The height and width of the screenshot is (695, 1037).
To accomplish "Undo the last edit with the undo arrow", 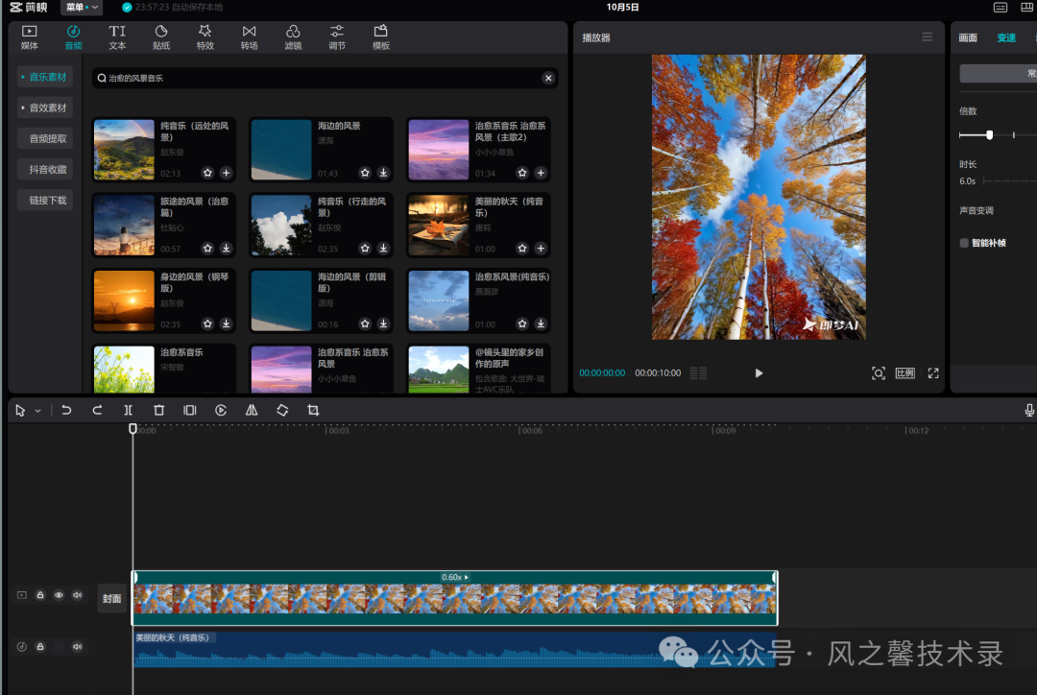I will [x=66, y=410].
